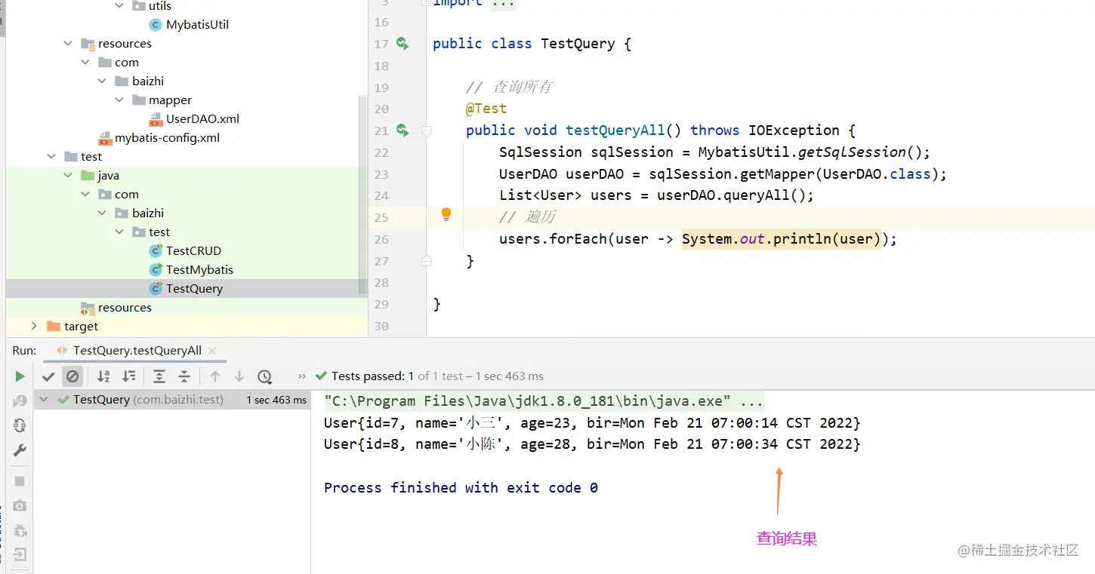Run testQueryAll method from gutter icon

(x=403, y=130)
